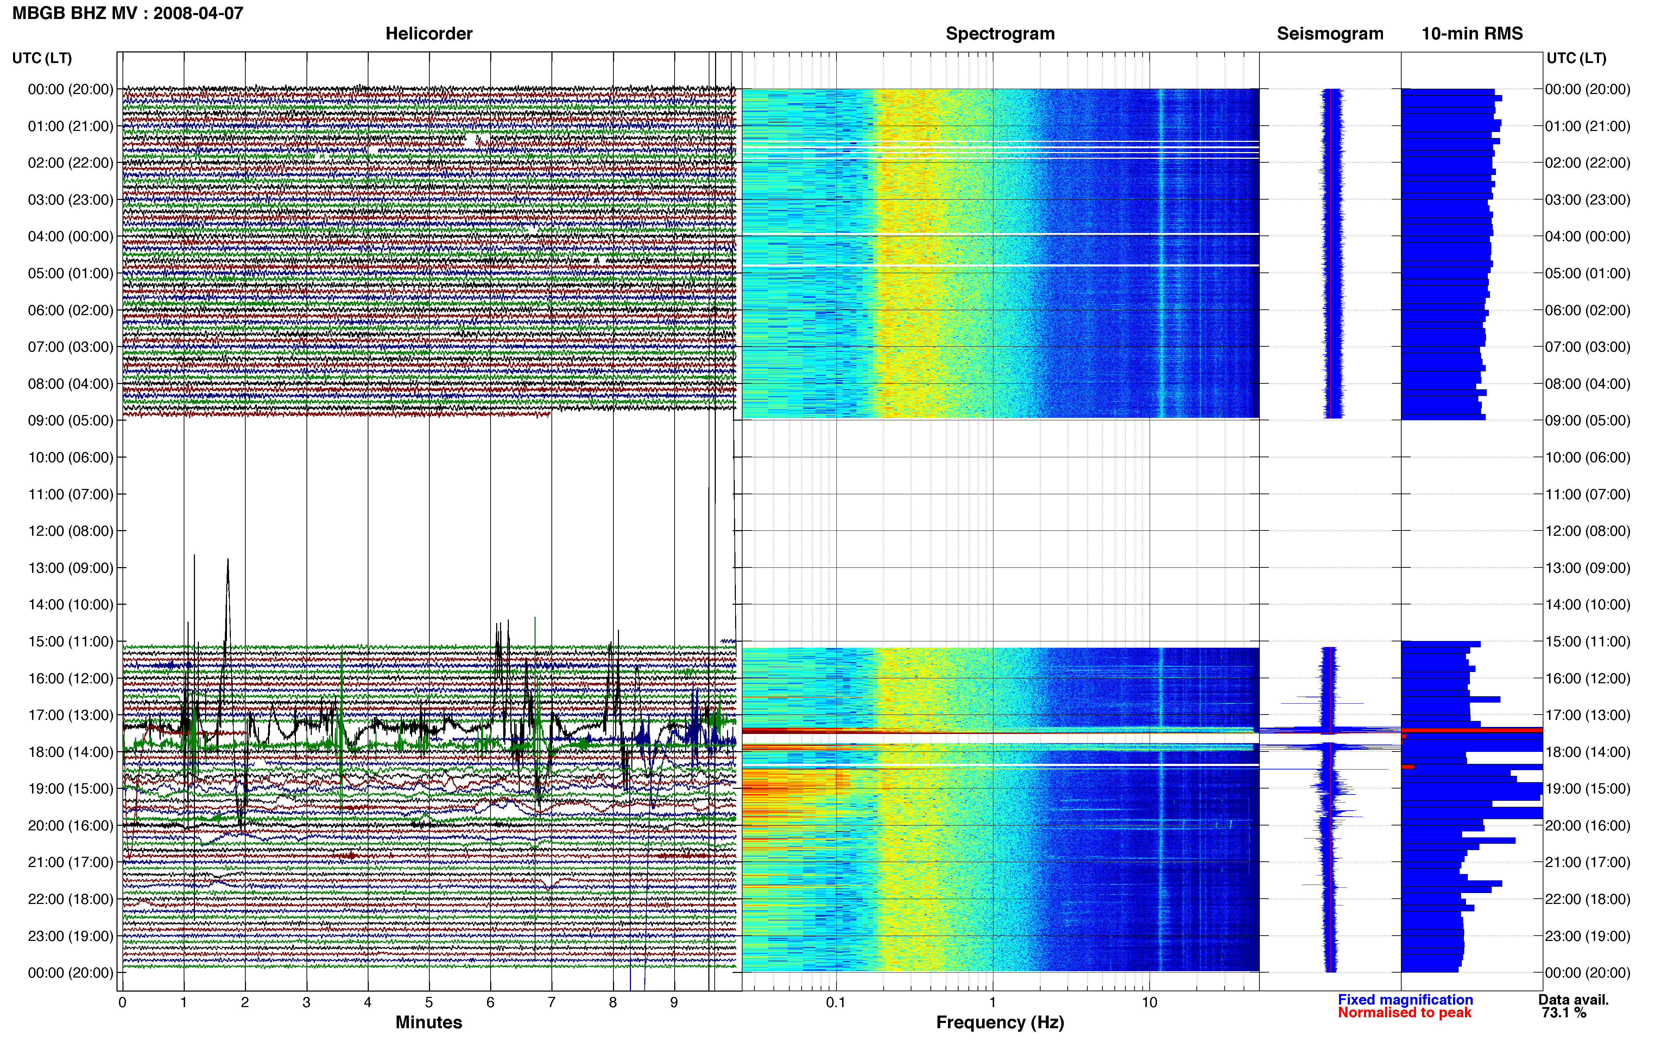Image resolution: width=1668 pixels, height=1043 pixels.
Task: Click left time label '18:00 (14:00)'
Action: coord(70,752)
